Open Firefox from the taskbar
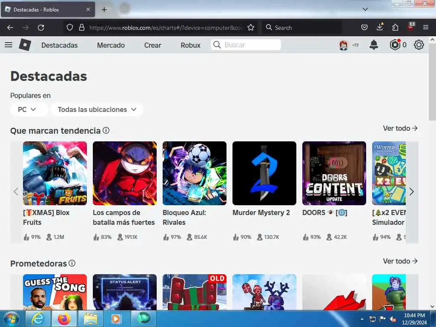436x327 pixels. (x=64, y=318)
